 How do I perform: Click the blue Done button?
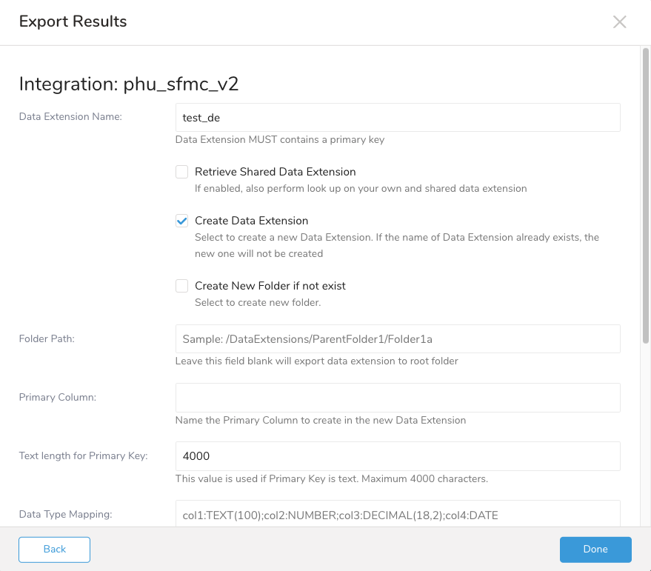(x=595, y=550)
